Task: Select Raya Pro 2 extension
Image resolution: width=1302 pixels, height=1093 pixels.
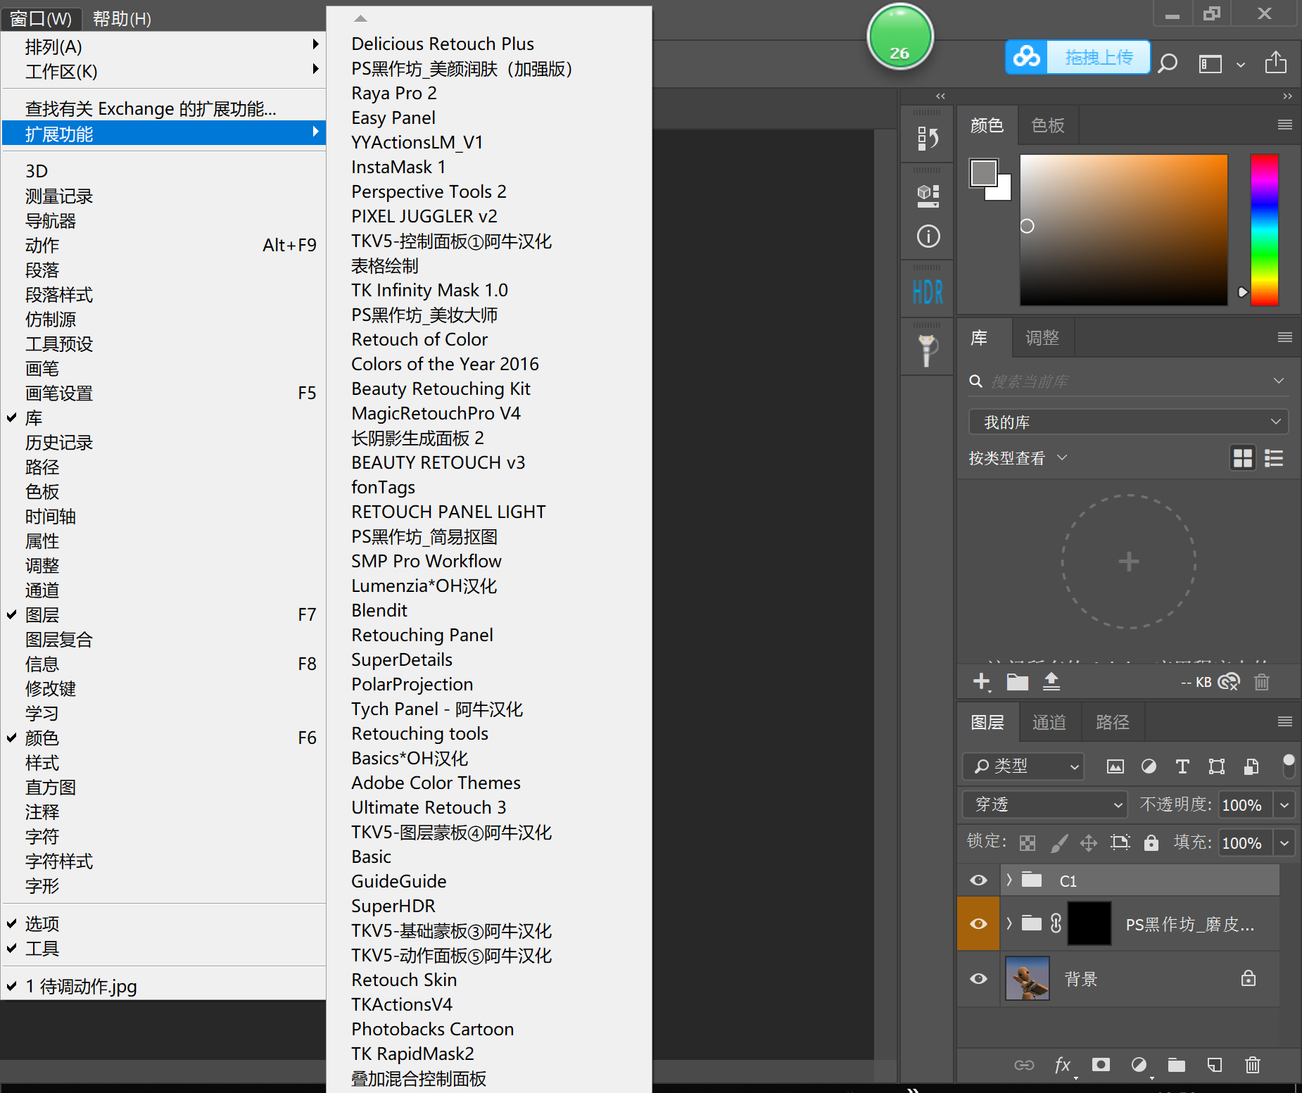Action: 489,93
